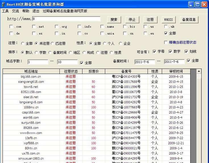Click the app icon in title bar
Viewport: 209px width, 163px height.
click(3, 4)
